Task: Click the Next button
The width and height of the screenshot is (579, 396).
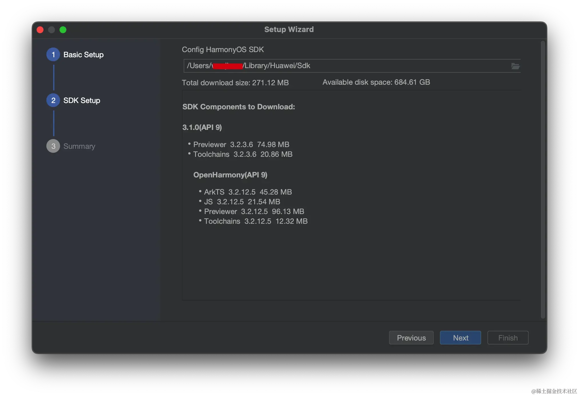Action: 460,338
